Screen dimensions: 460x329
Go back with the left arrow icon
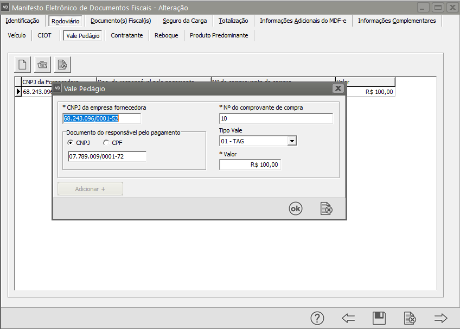(x=348, y=318)
